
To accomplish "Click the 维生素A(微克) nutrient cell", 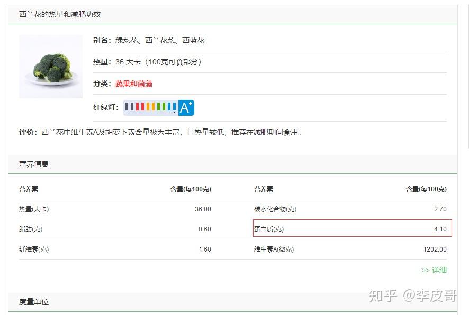I will pos(274,249).
